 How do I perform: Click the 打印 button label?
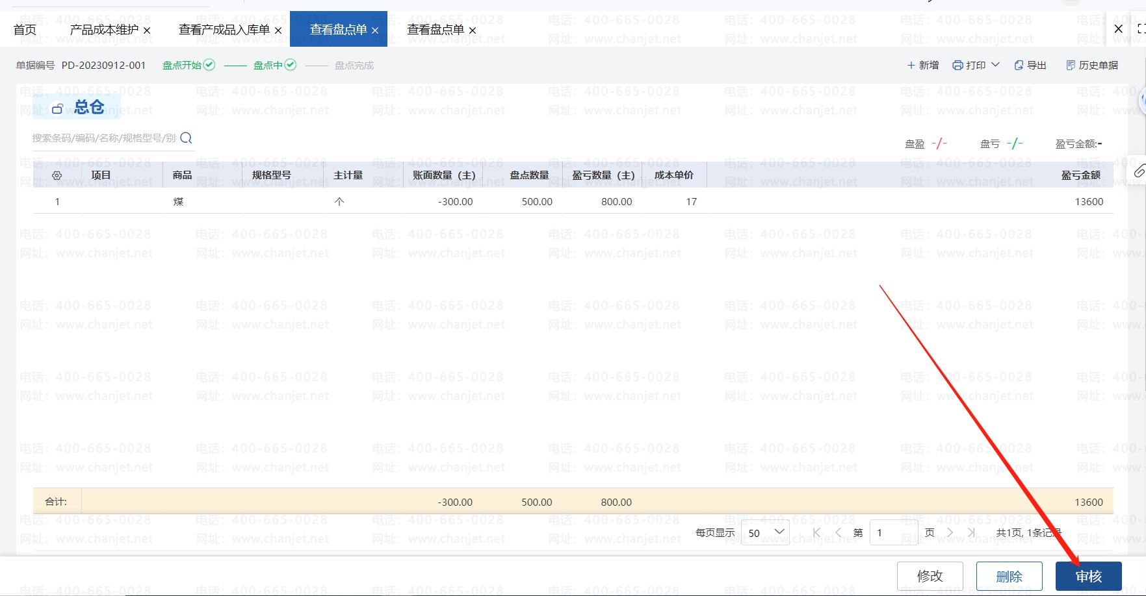(976, 66)
